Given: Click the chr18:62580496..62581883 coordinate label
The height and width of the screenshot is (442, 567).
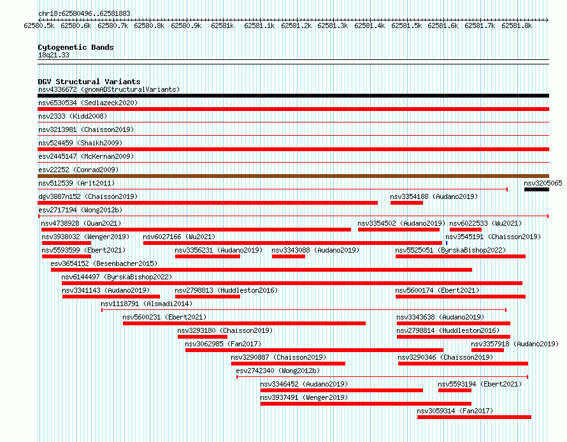Looking at the screenshot, I should pyautogui.click(x=84, y=13).
